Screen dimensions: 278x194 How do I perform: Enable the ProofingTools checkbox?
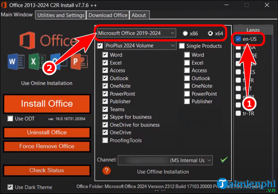(x=105, y=140)
